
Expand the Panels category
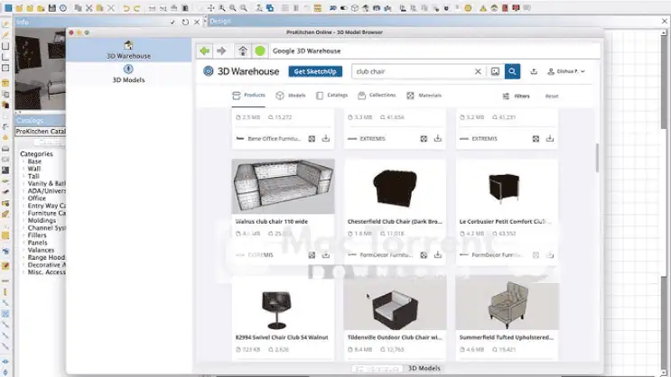23,243
